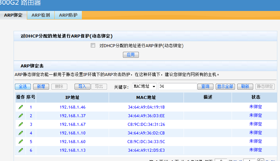This screenshot has width=280, height=161.
Task: Click edit pencil icon for 192.168.1.46
Action: (21, 107)
